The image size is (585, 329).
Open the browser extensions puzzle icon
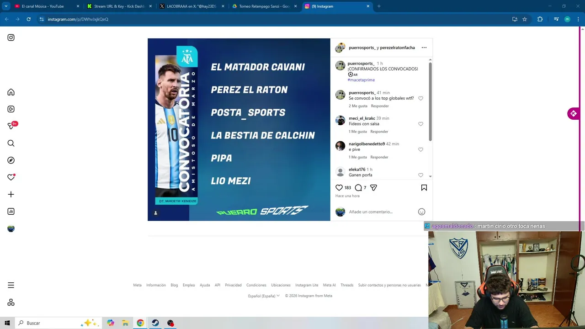(540, 19)
